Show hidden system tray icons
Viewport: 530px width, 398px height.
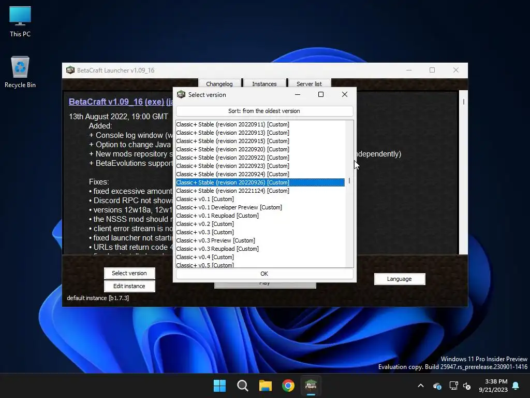tap(421, 386)
